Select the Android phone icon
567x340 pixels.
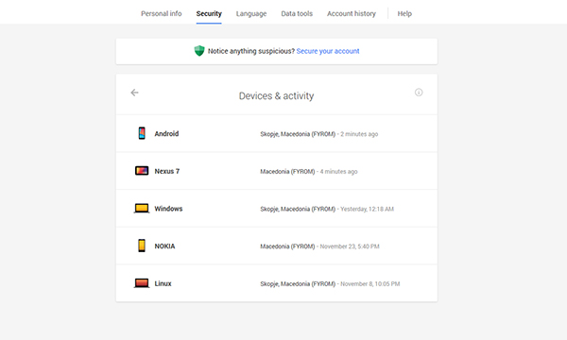(x=142, y=133)
